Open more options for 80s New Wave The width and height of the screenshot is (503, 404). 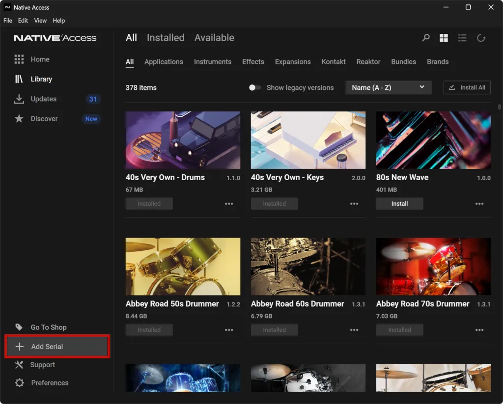[479, 204]
